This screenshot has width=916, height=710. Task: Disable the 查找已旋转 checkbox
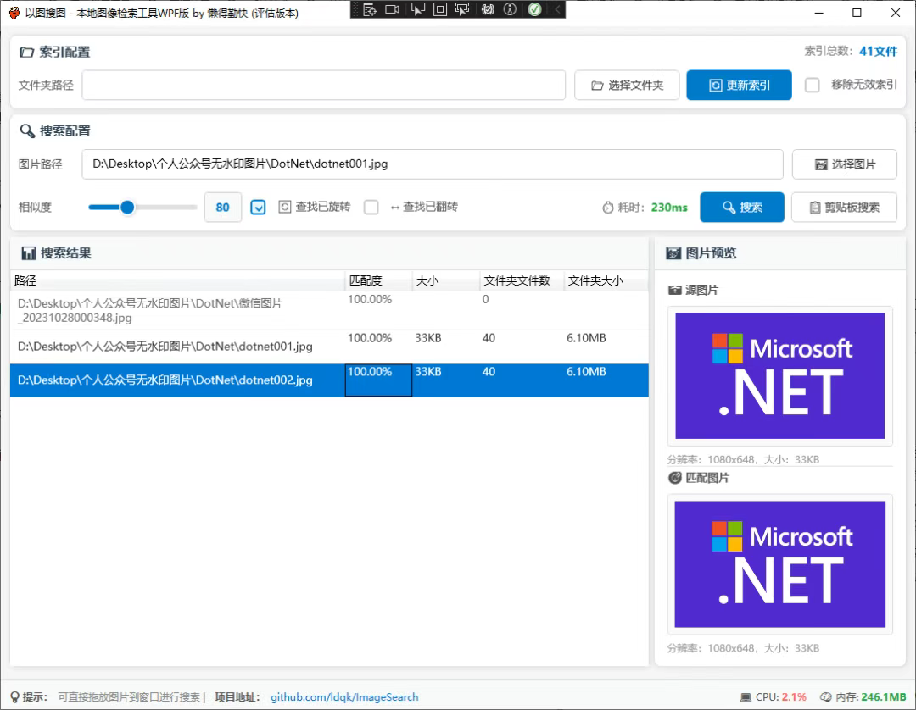click(258, 207)
